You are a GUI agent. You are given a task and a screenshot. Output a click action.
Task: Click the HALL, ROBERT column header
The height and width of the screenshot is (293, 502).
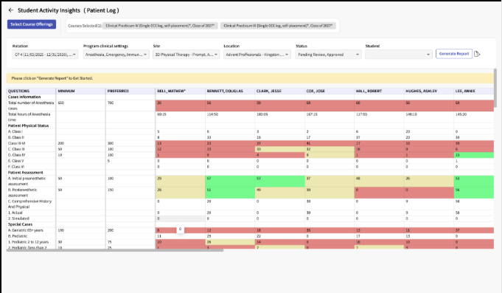[379, 91]
